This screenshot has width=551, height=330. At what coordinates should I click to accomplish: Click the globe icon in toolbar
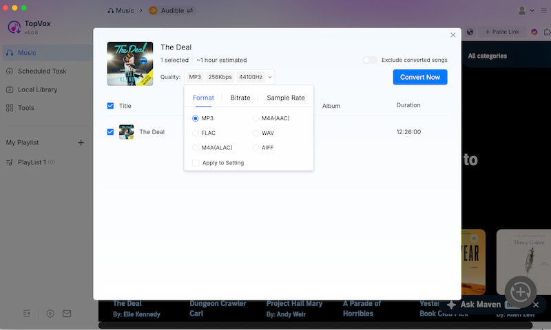(x=470, y=32)
